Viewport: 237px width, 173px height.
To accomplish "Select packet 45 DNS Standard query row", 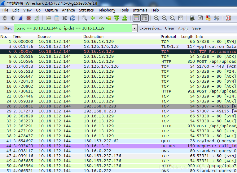I will (118, 151).
